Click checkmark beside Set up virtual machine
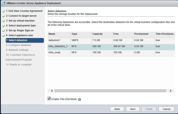The image size is (178, 114). pos(4,21)
